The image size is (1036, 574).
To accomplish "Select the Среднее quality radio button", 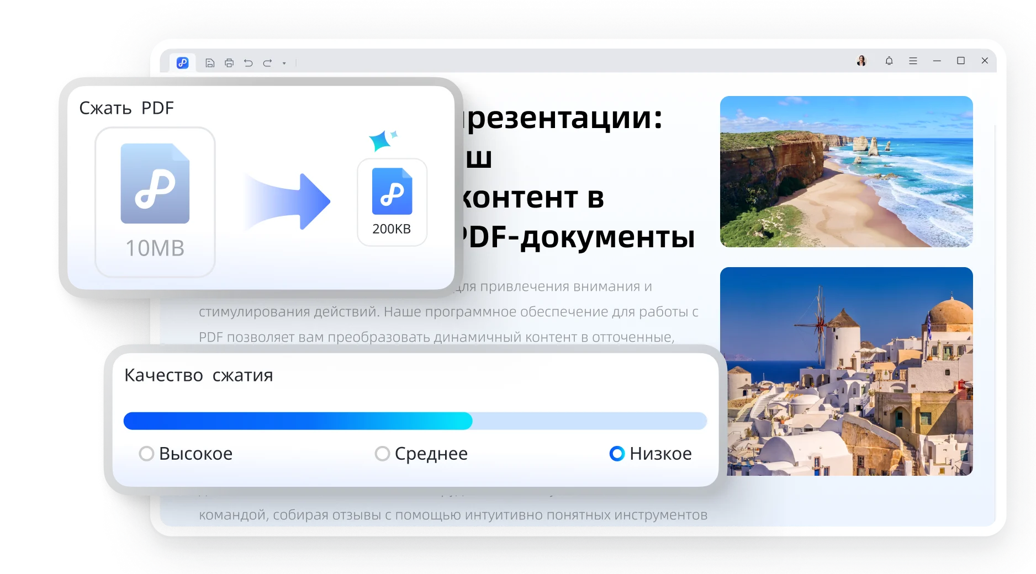I will (382, 454).
